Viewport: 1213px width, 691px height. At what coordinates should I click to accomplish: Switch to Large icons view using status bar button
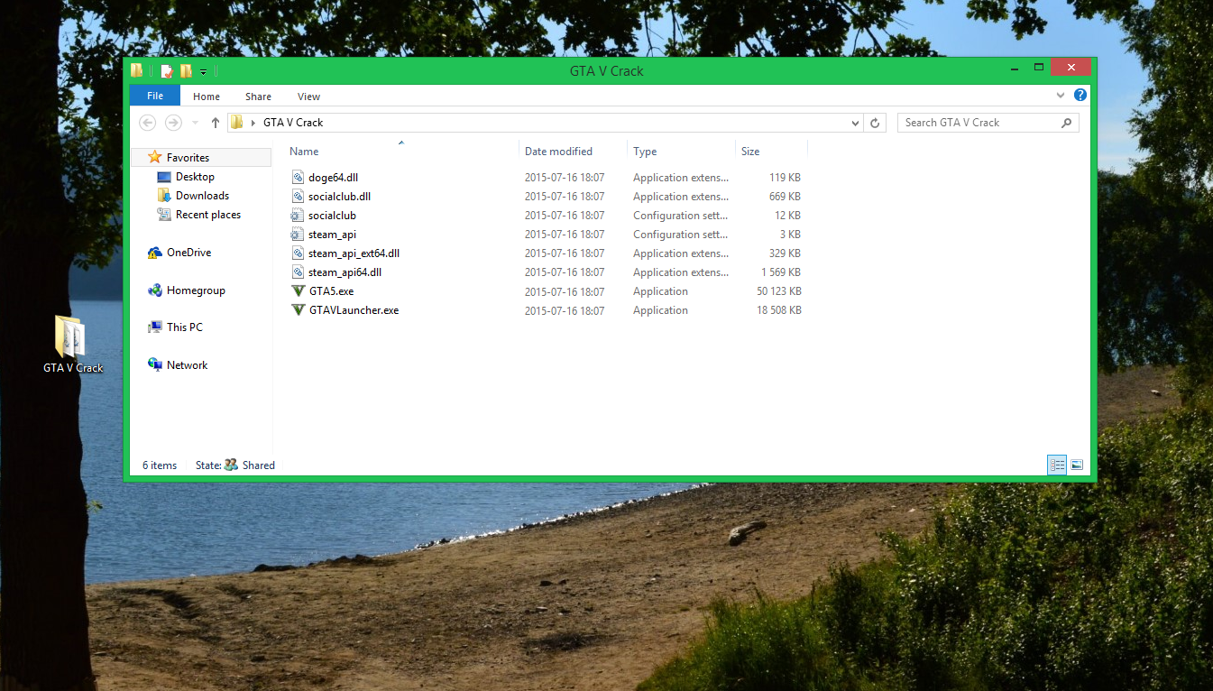[x=1077, y=465]
